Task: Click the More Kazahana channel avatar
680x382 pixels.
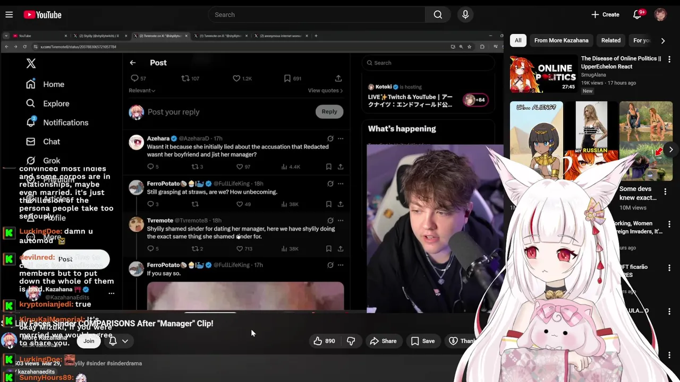Action: [x=8, y=341]
